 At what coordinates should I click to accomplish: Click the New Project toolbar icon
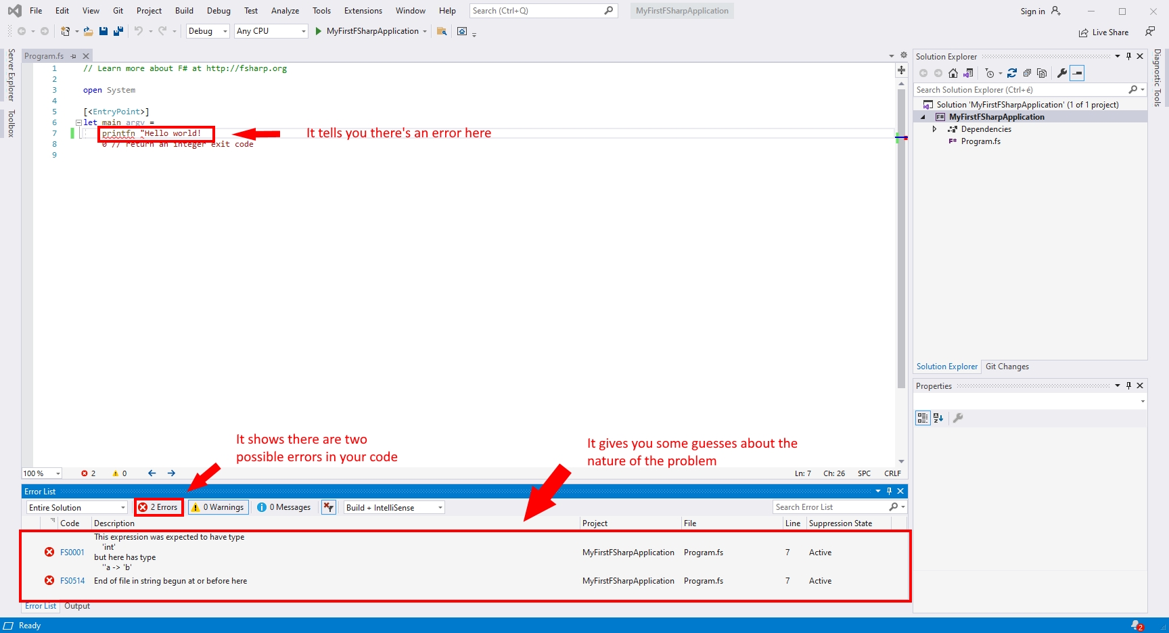coord(65,31)
